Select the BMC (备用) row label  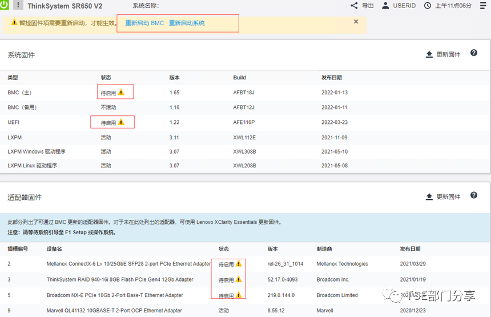[x=22, y=107]
